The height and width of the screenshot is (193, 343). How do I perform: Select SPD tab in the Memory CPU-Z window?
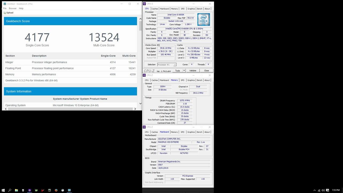pos(182,80)
